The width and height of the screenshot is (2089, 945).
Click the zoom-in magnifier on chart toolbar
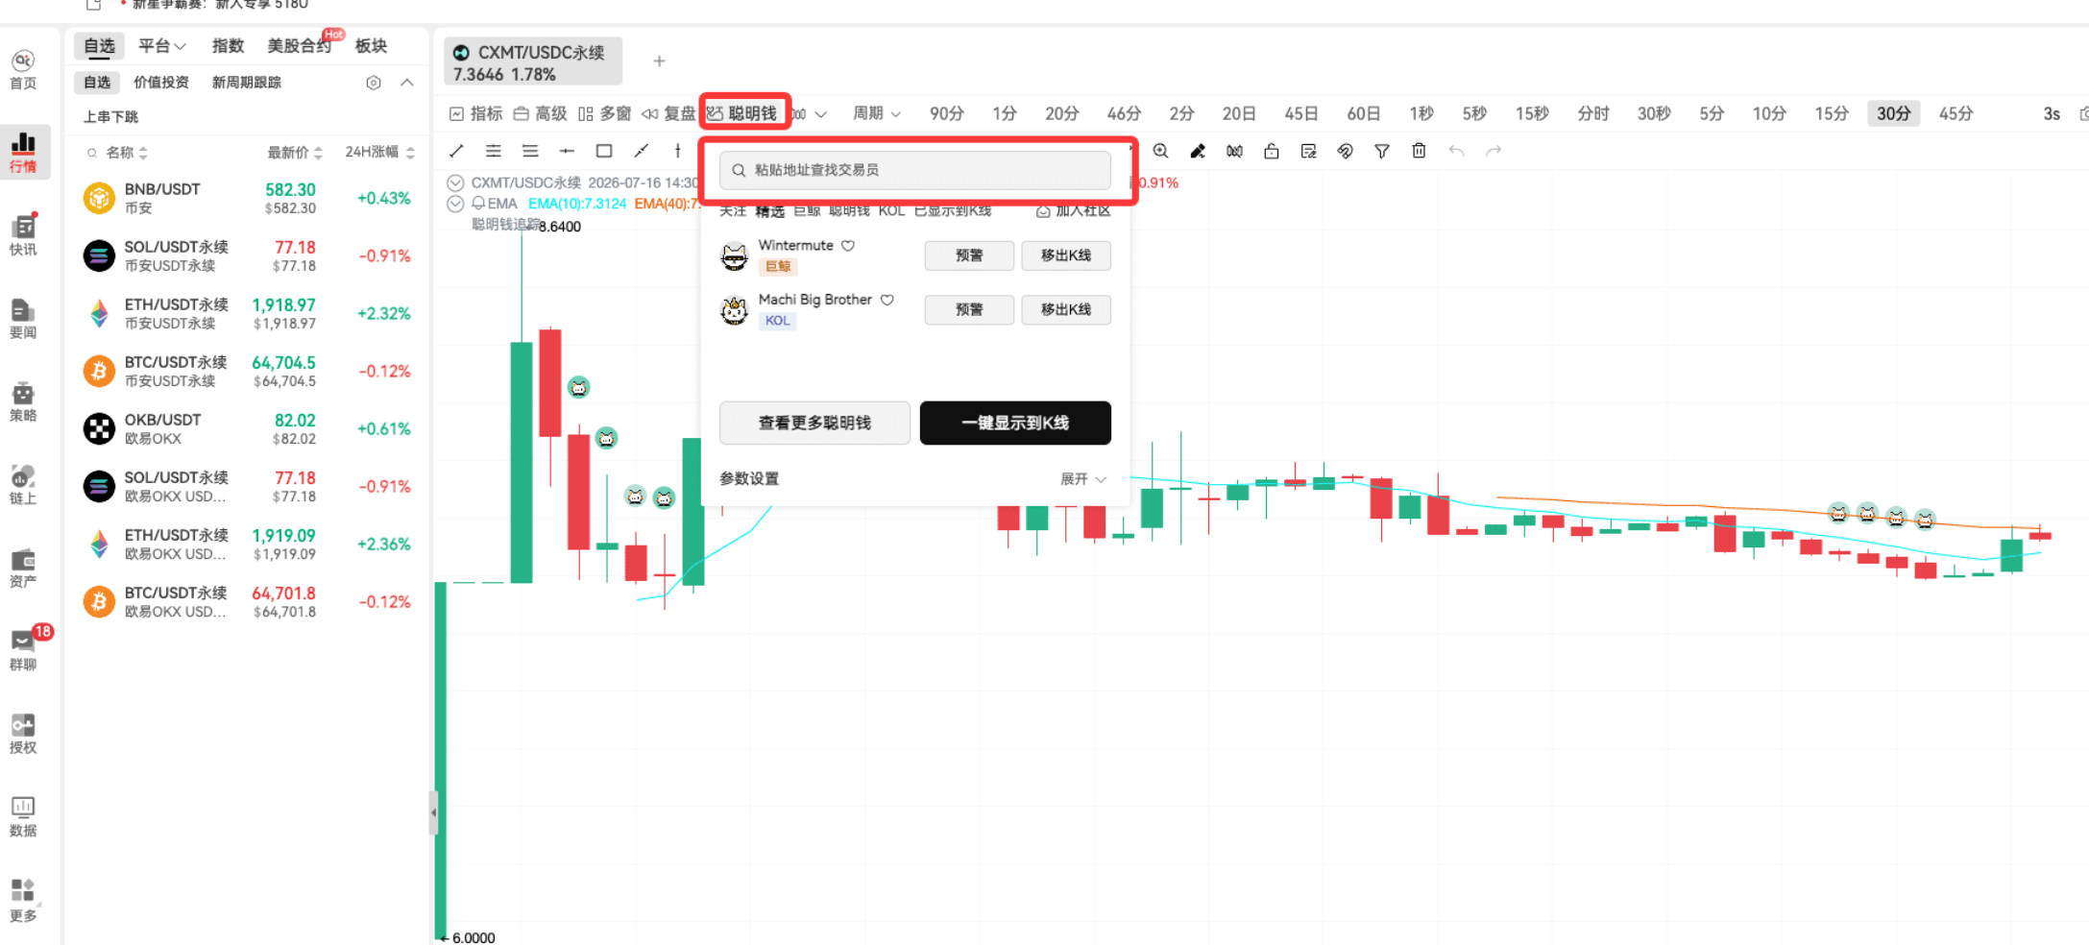pos(1161,151)
